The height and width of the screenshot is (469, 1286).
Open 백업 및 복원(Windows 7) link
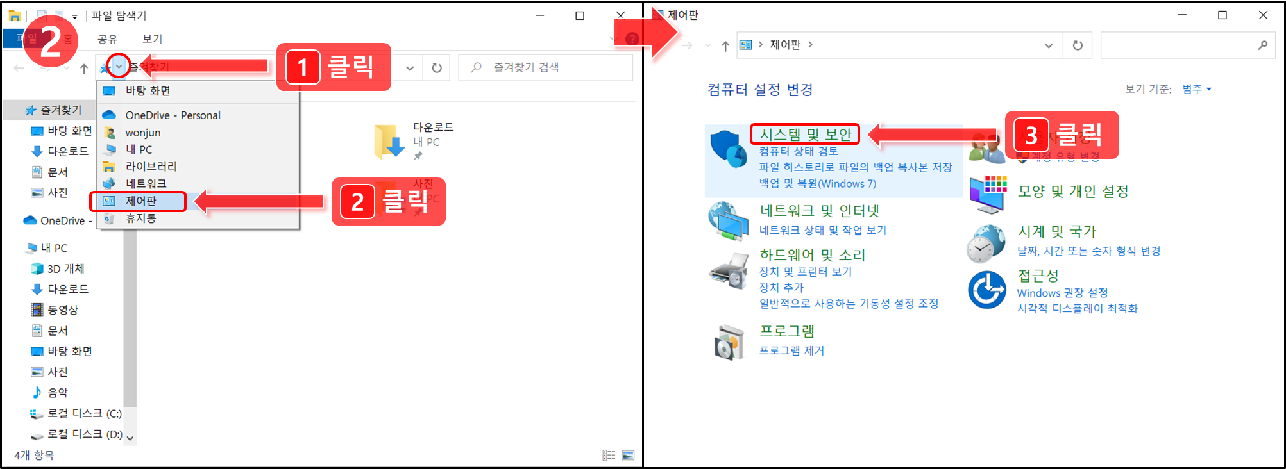[818, 184]
